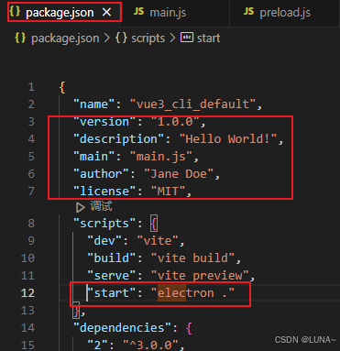Click the scripts breadcrumb item
Image resolution: width=340 pixels, height=351 pixels.
tap(148, 38)
